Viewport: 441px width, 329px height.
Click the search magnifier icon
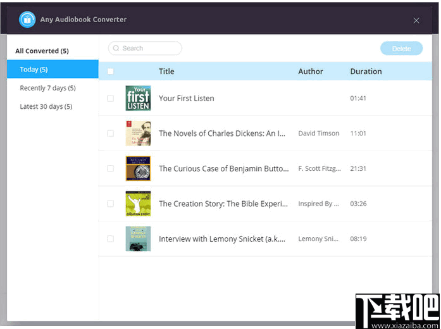pyautogui.click(x=116, y=48)
